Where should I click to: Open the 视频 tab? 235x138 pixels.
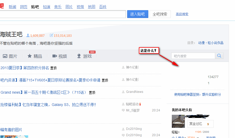[x=60, y=56]
